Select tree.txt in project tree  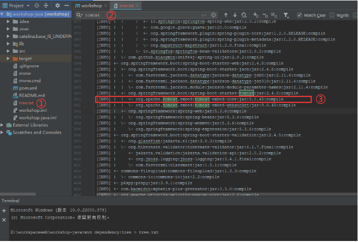(26, 103)
